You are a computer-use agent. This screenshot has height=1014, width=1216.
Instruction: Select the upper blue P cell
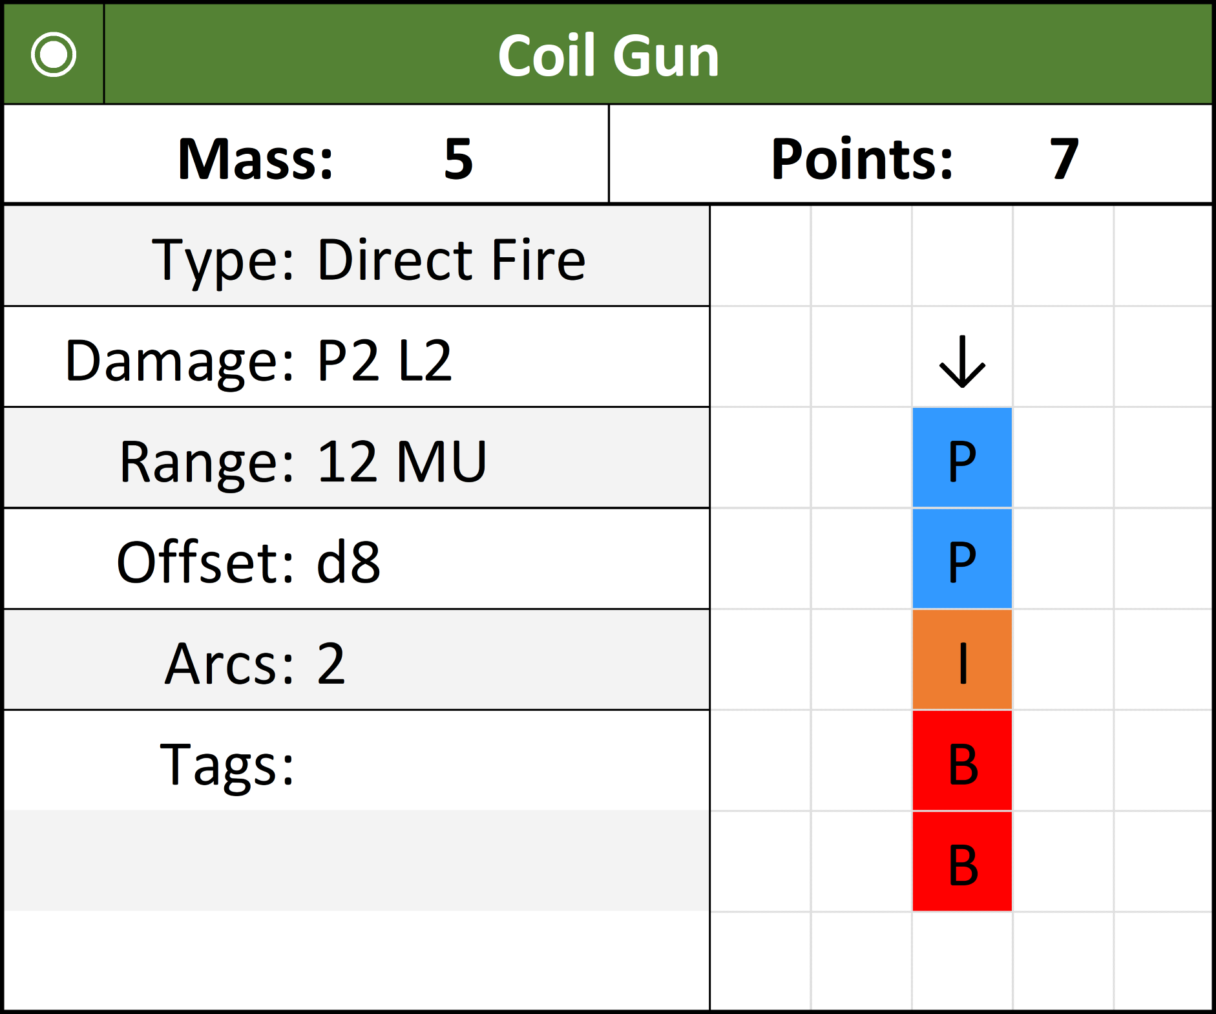(962, 458)
